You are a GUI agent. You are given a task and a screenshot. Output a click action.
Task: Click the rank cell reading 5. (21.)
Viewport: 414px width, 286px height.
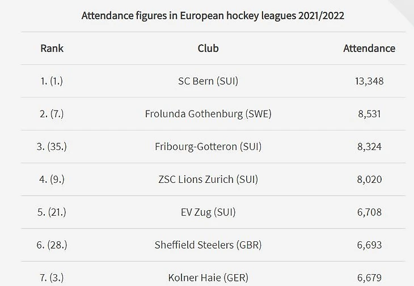[x=52, y=212]
